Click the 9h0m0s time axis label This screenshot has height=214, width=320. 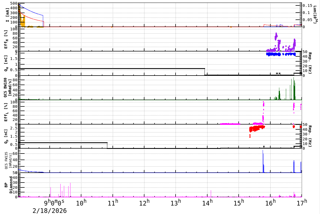[55, 203]
